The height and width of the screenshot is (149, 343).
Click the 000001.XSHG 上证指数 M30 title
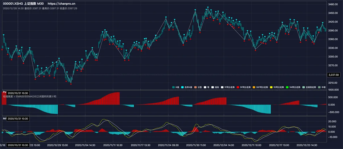point(23,4)
